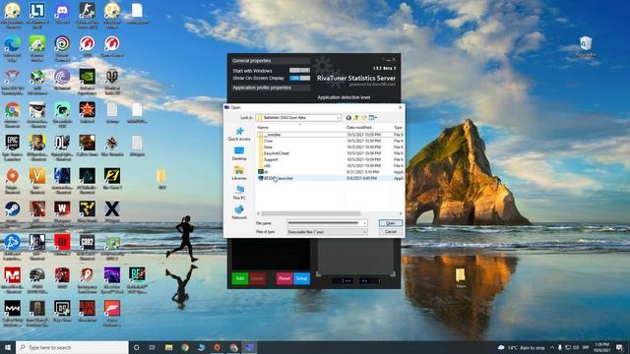The width and height of the screenshot is (630, 354).
Task: Select the __Installer folder row
Action: (x=330, y=135)
